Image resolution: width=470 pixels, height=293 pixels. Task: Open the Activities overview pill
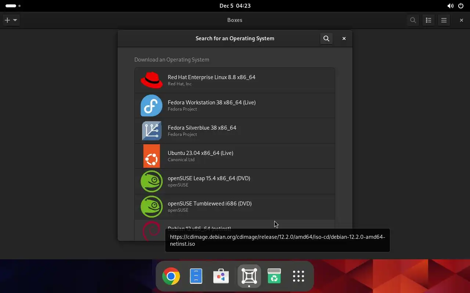[x=13, y=6]
